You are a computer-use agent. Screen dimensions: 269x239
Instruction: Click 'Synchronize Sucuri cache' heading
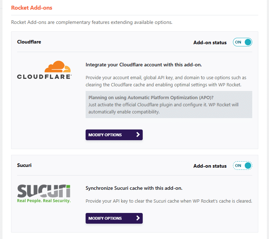(x=134, y=188)
